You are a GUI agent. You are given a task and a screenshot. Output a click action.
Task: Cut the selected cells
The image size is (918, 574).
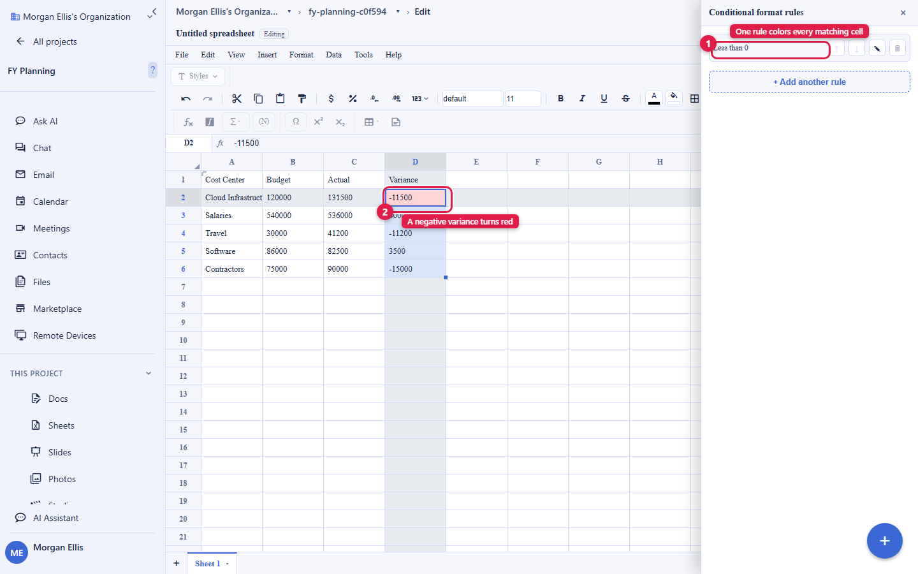pyautogui.click(x=237, y=99)
